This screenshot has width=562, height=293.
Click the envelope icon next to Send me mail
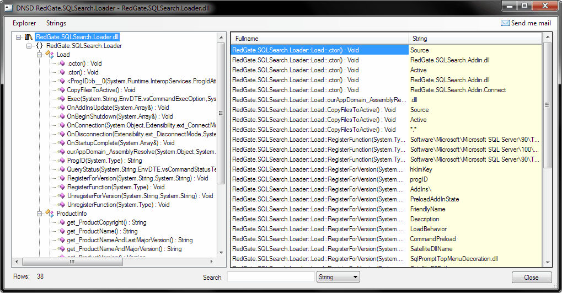[x=505, y=23]
